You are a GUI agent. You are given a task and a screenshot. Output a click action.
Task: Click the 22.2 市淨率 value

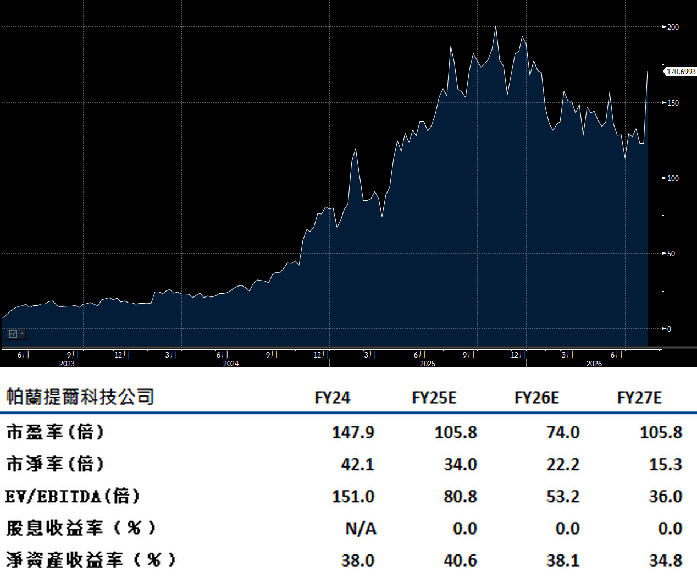563,464
